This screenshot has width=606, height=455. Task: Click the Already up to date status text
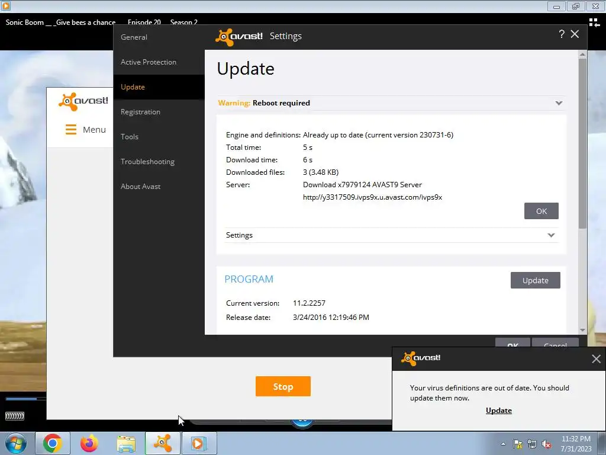coord(378,135)
